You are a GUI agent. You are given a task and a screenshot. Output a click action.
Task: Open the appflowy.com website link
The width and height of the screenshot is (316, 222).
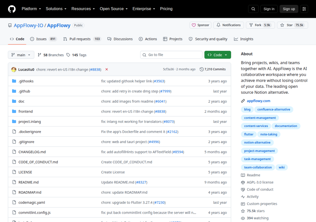(x=258, y=101)
